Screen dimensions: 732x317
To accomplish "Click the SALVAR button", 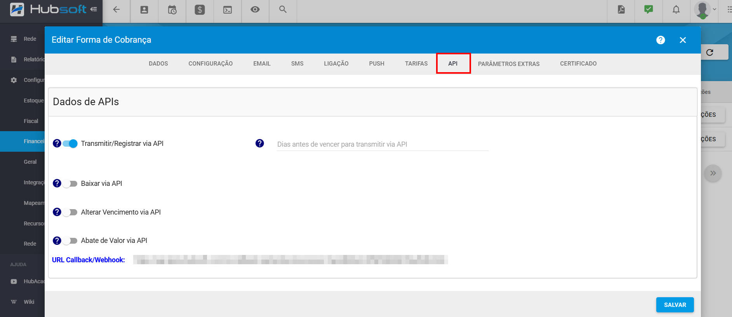I will pyautogui.click(x=675, y=305).
